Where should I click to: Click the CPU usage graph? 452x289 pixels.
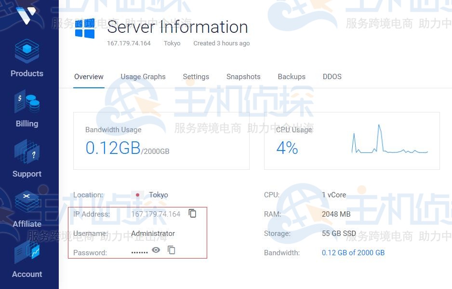point(389,141)
